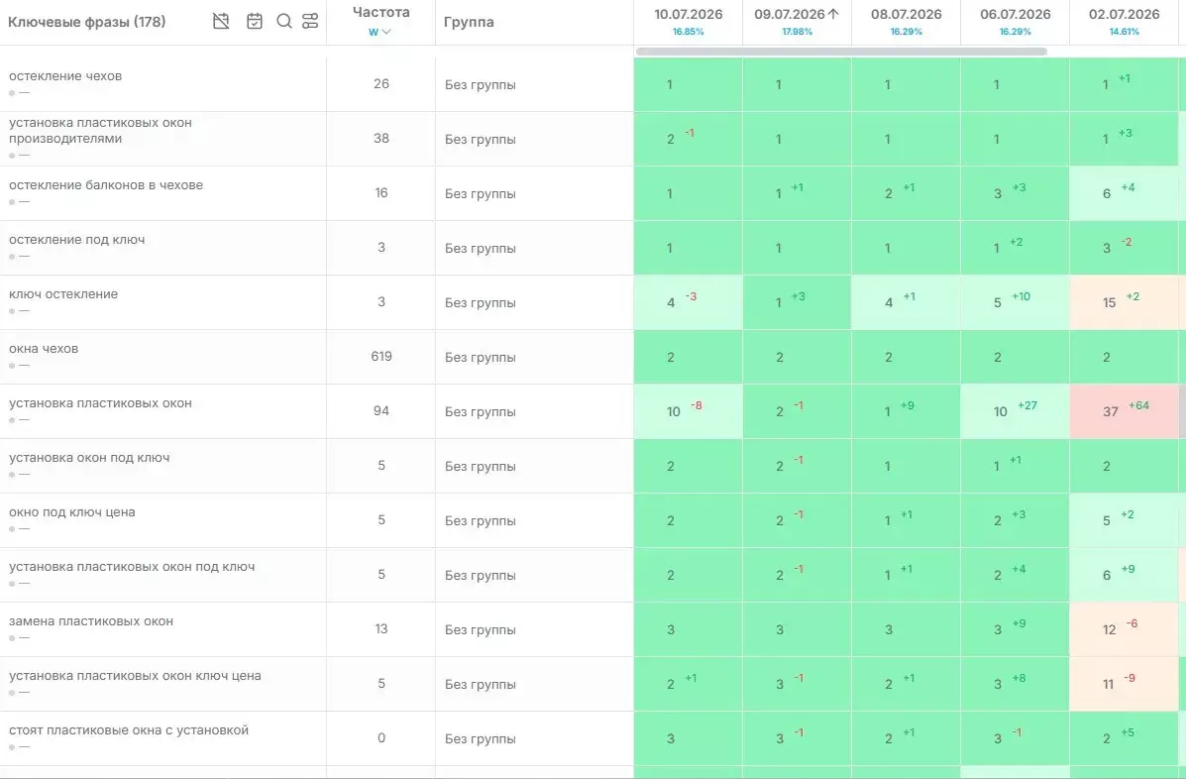Click 16.29% under the 08.07.2026 header
The image size is (1186, 779).
(907, 32)
